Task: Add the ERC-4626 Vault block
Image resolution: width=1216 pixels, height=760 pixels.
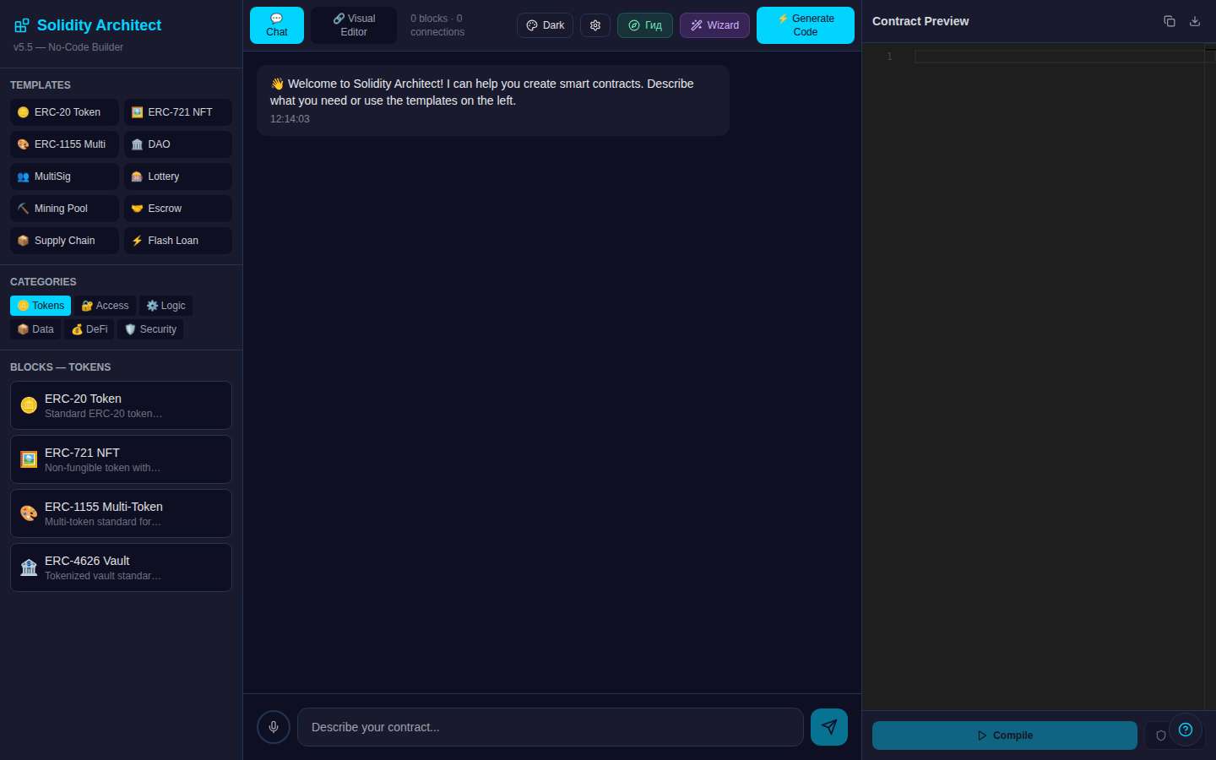Action: 121,567
